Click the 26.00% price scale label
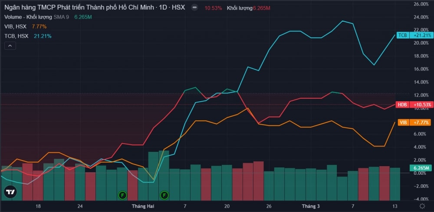Viewport: 434px width, 212px height. [x=421, y=4]
